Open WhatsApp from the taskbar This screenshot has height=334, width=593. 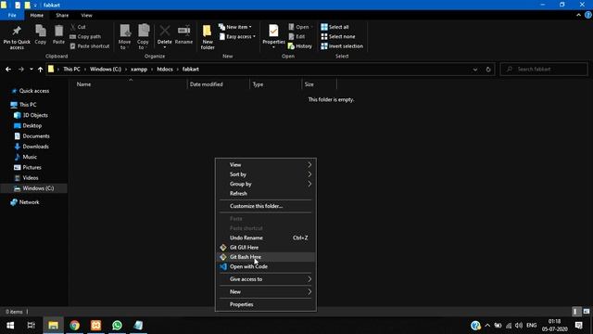point(117,326)
